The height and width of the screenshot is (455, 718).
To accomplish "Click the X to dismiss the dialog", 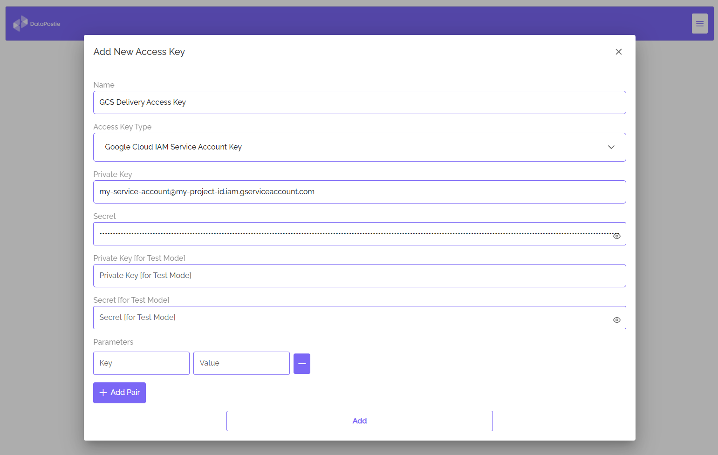I will [618, 52].
